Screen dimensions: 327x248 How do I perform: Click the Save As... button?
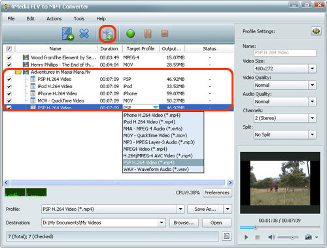205,209
